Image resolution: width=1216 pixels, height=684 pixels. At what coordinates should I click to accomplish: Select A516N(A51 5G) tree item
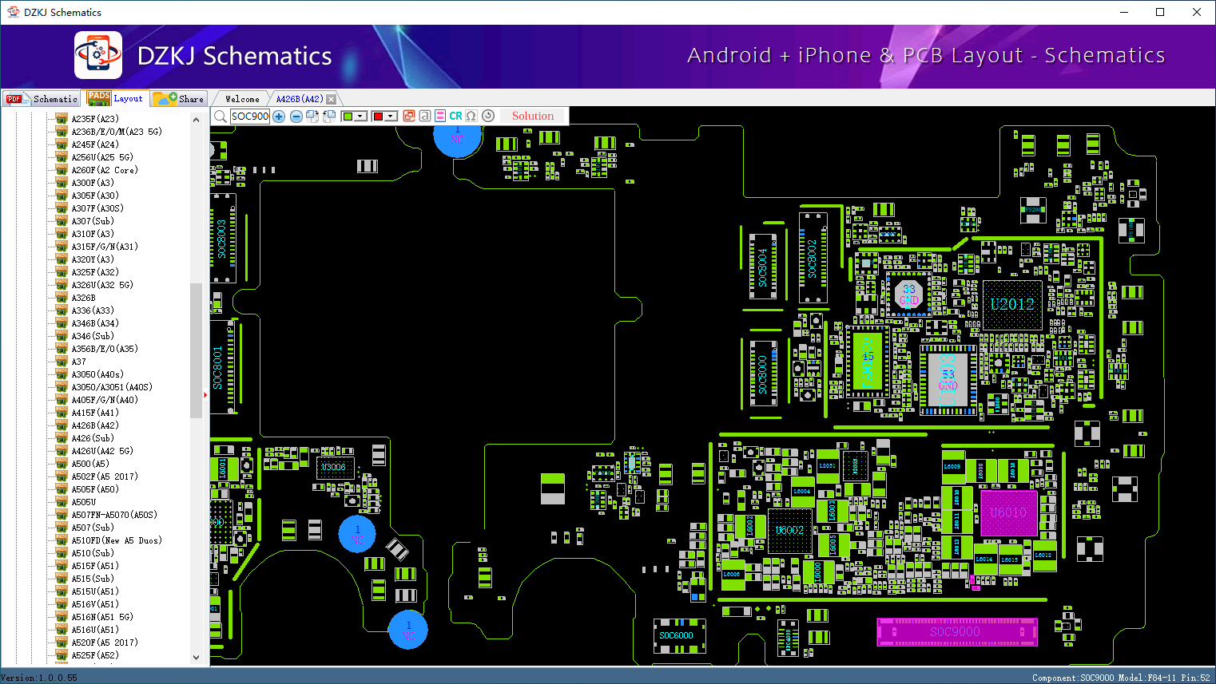point(102,617)
